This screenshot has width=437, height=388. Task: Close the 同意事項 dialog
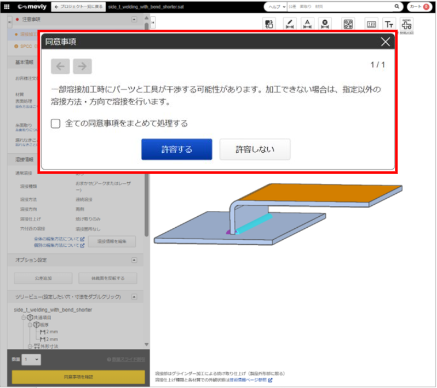point(385,42)
